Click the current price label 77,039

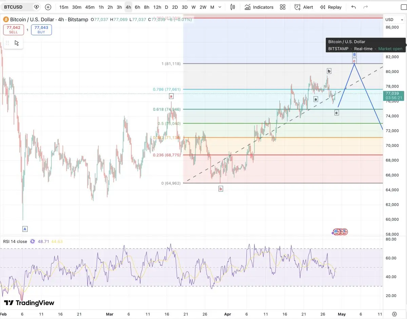click(394, 95)
